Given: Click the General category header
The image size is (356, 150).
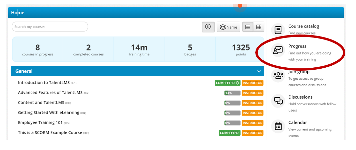Looking at the screenshot, I should tap(138, 71).
